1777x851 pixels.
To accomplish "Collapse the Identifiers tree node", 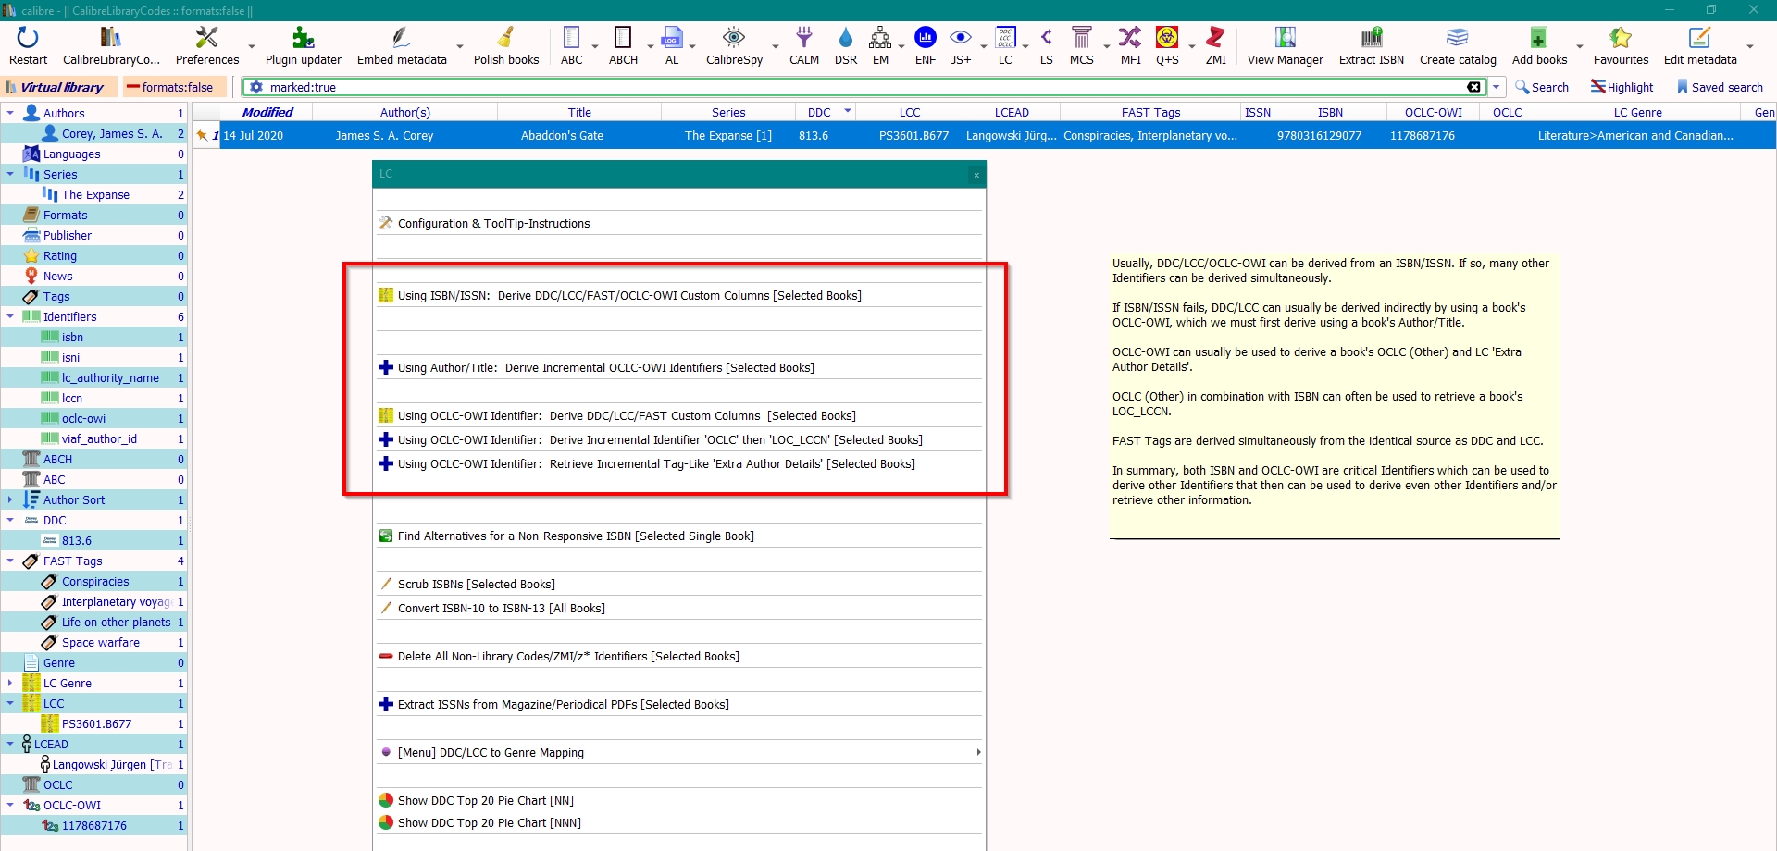I will pos(10,316).
